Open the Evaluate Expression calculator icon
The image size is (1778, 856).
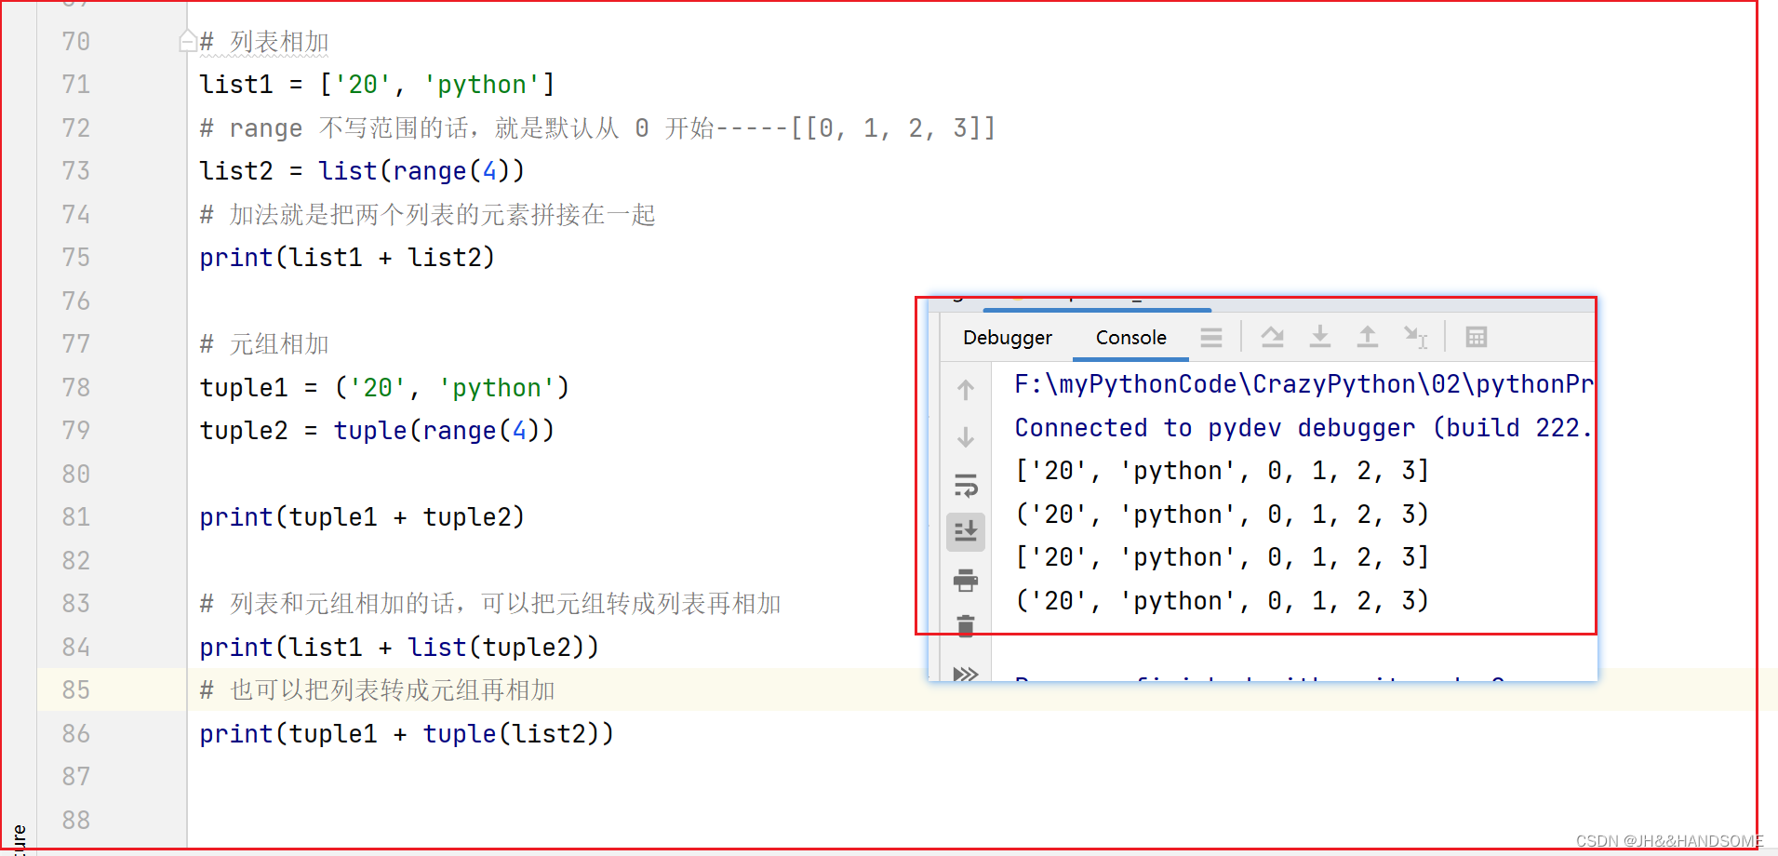click(1476, 337)
